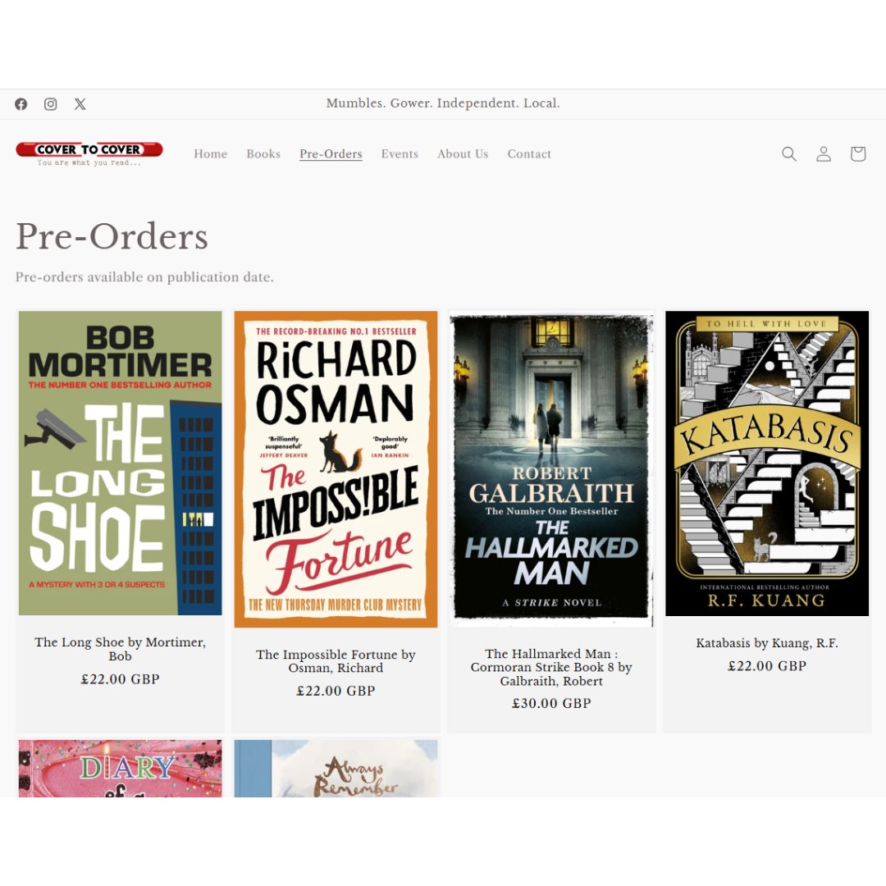886x886 pixels.
Task: Open the Facebook social link icon
Action: (21, 104)
